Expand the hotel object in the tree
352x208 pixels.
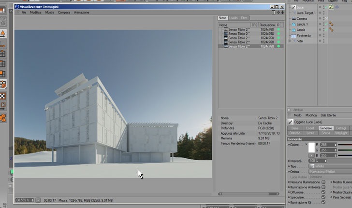(289, 41)
